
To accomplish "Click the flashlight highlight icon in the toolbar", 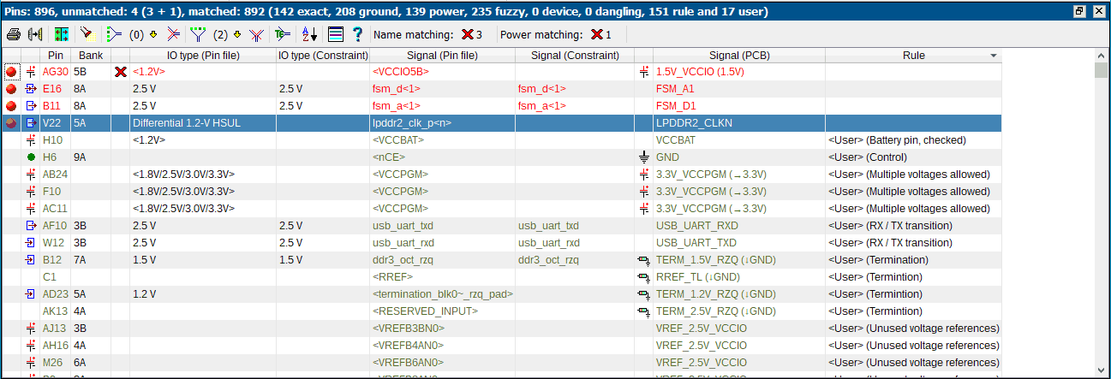I will click(x=86, y=34).
